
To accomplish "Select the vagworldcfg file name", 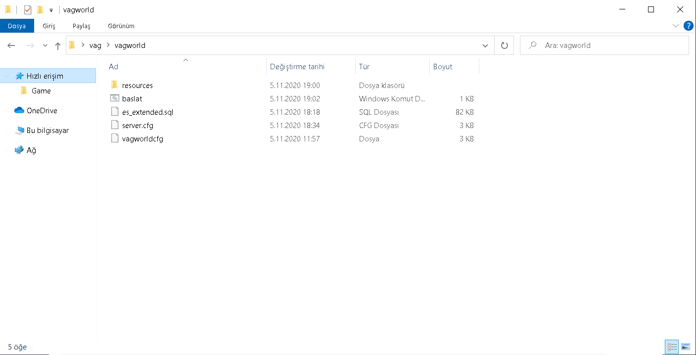I will pyautogui.click(x=142, y=139).
